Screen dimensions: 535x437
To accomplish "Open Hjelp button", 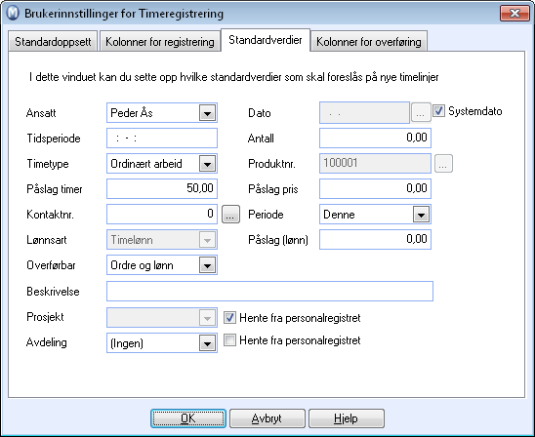I will [x=347, y=418].
